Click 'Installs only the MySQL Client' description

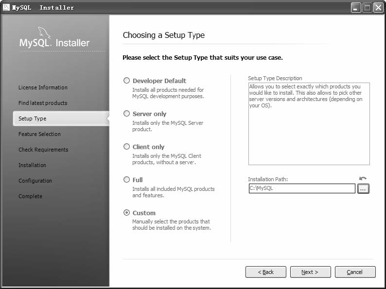pos(167,159)
